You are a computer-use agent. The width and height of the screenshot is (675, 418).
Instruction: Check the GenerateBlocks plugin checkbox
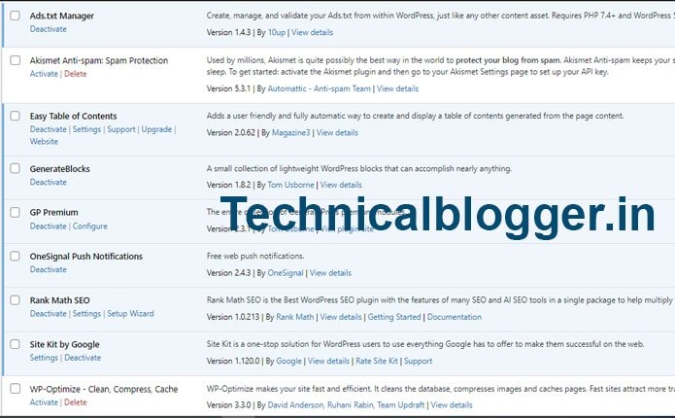click(x=16, y=168)
